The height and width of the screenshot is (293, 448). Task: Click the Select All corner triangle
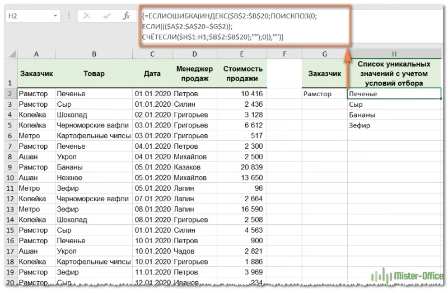[11, 54]
